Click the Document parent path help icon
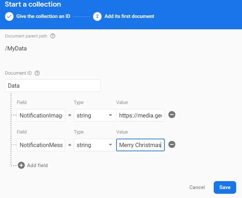 tap(53, 36)
